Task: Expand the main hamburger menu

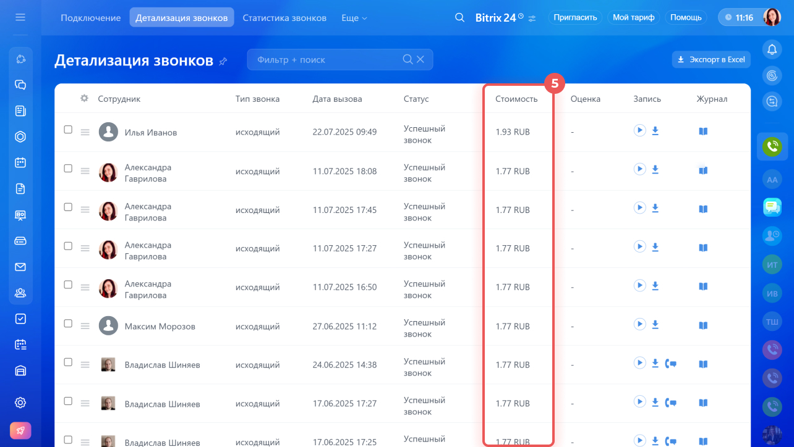Action: [x=20, y=17]
